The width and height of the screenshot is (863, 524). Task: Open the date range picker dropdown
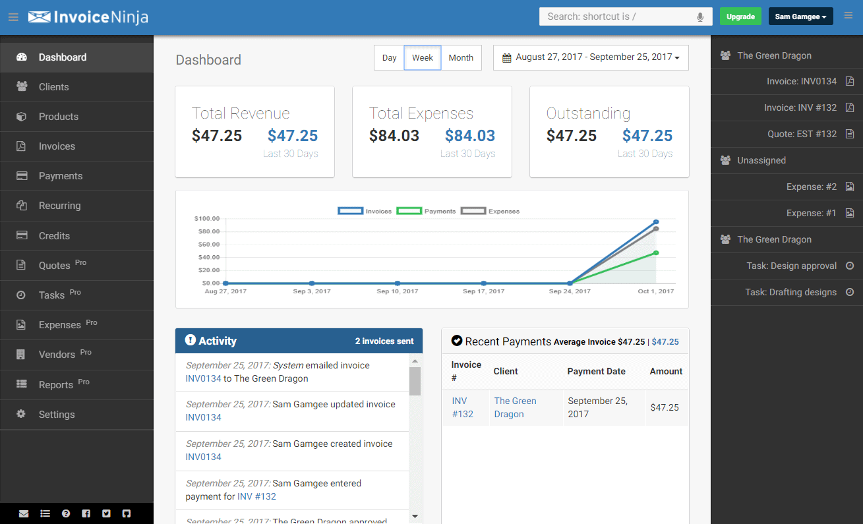coord(591,57)
